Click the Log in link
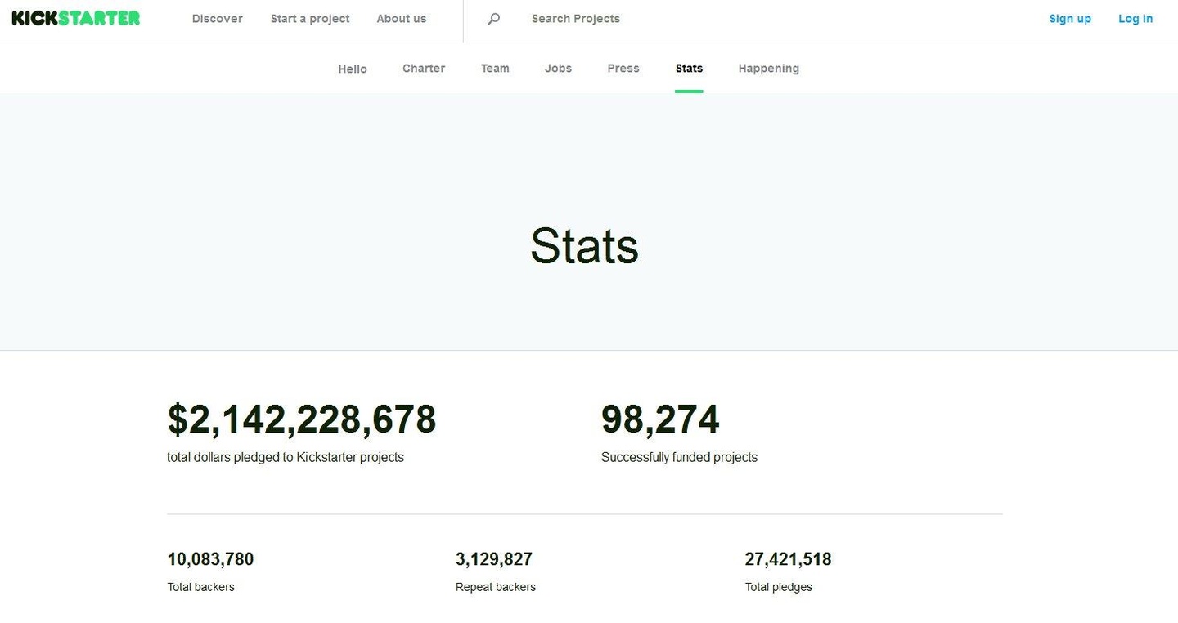This screenshot has width=1178, height=623. pyautogui.click(x=1135, y=19)
